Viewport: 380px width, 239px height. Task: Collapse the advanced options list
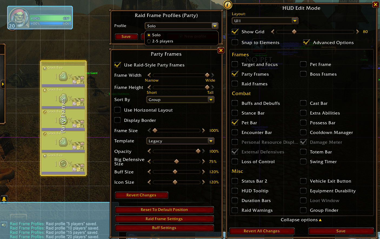click(301, 220)
